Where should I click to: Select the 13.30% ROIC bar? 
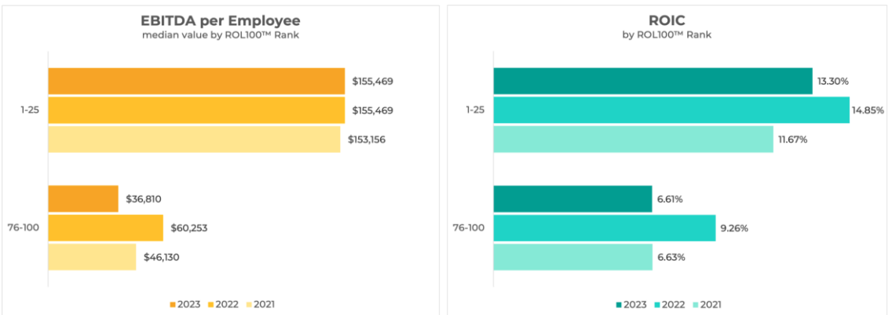tap(653, 81)
